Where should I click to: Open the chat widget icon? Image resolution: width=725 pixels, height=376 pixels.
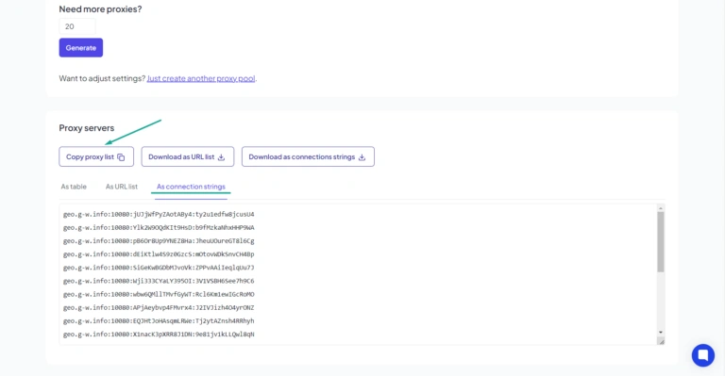tap(703, 355)
